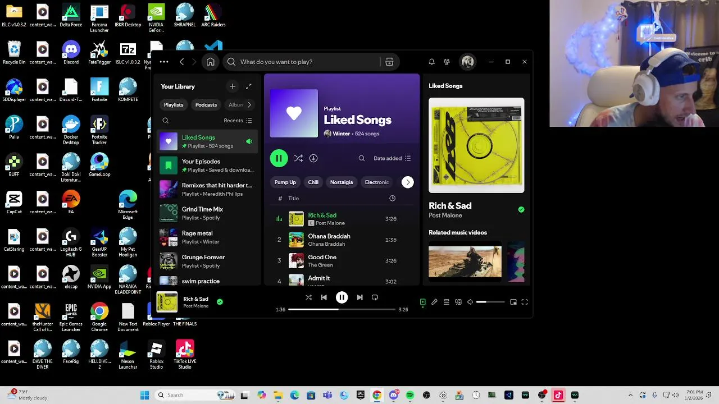The image size is (719, 404).
Task: Skip to the next track
Action: (x=359, y=297)
